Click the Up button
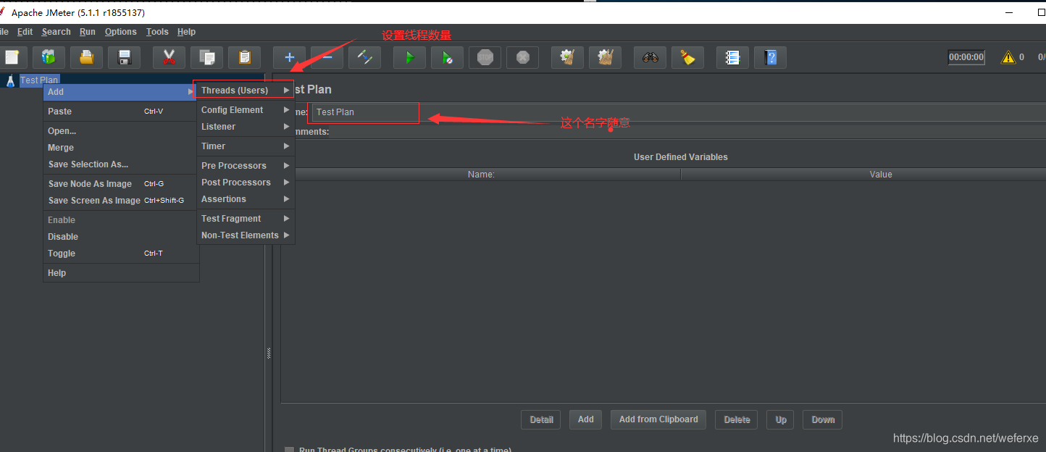 781,419
